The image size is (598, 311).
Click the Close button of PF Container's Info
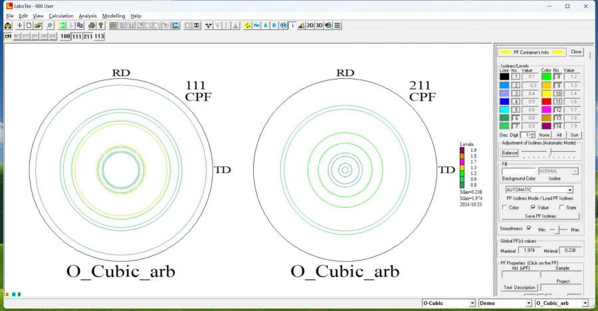pyautogui.click(x=576, y=52)
